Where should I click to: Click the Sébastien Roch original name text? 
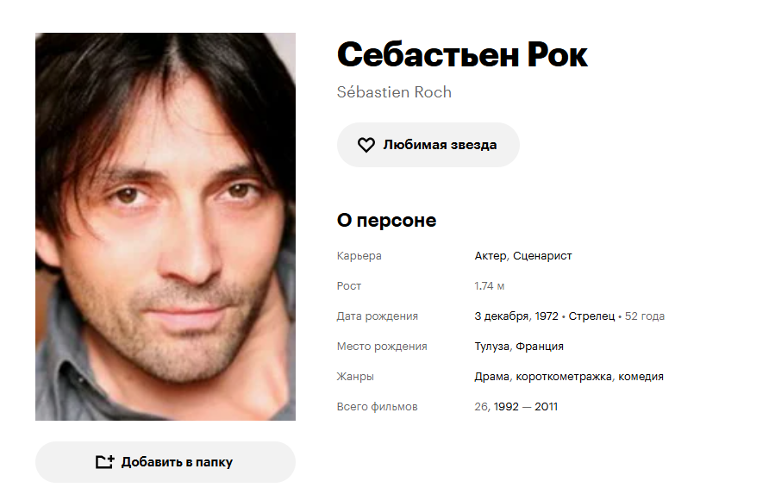pos(394,92)
